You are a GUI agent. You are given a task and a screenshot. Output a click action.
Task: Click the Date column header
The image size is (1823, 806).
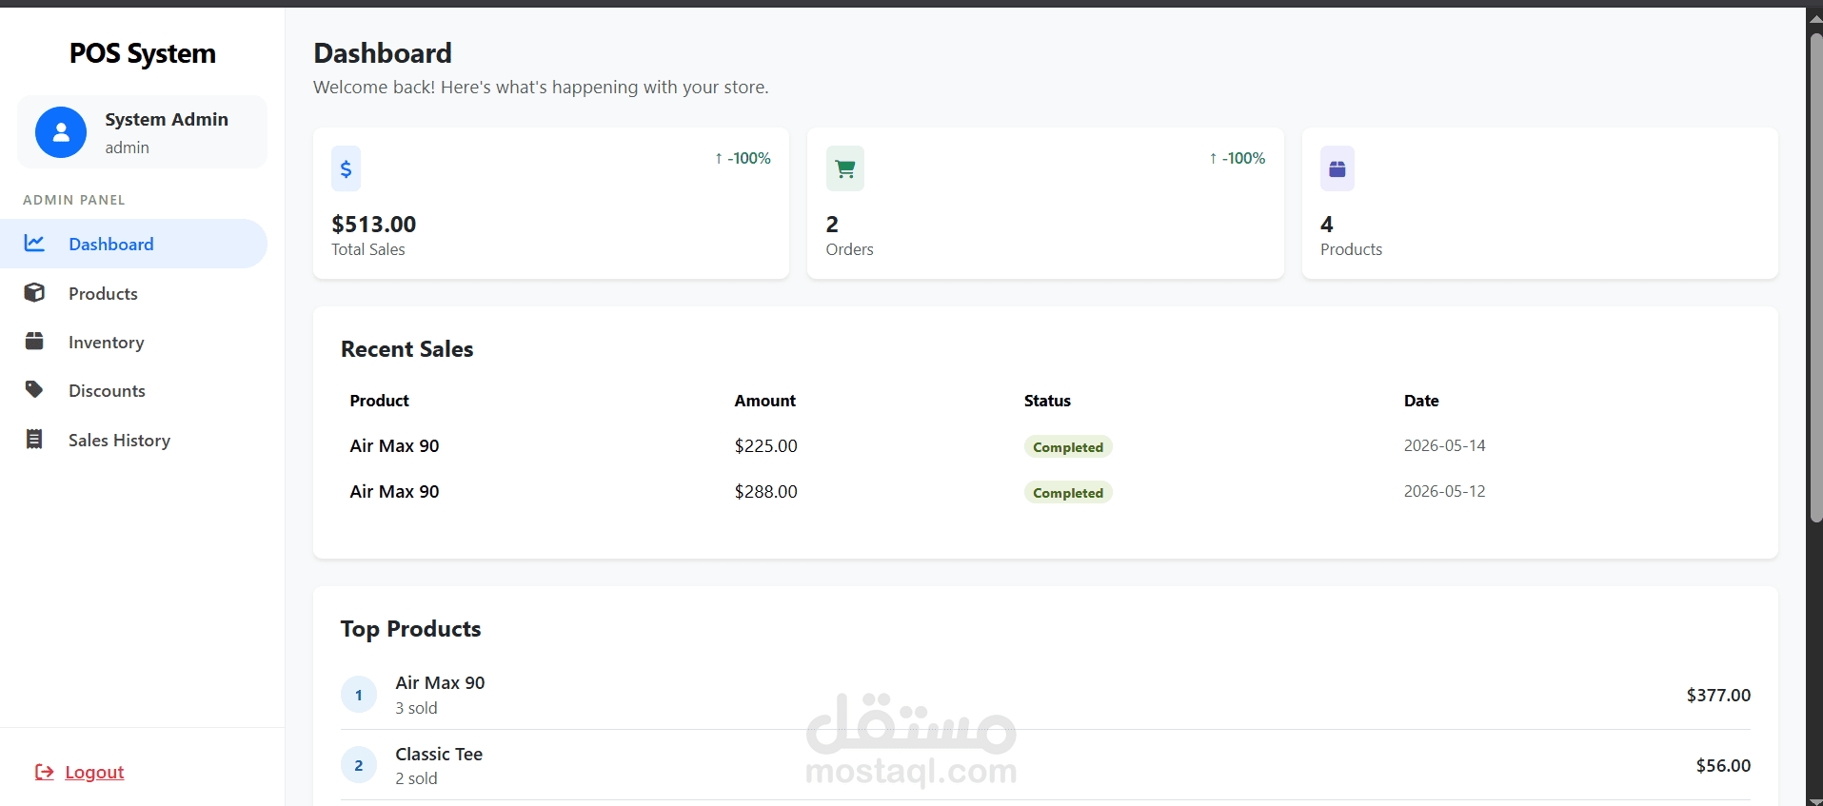coord(1421,401)
